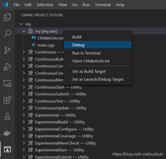Open the Terminal menu in menu bar
The image size is (166, 159).
pos(103,5)
